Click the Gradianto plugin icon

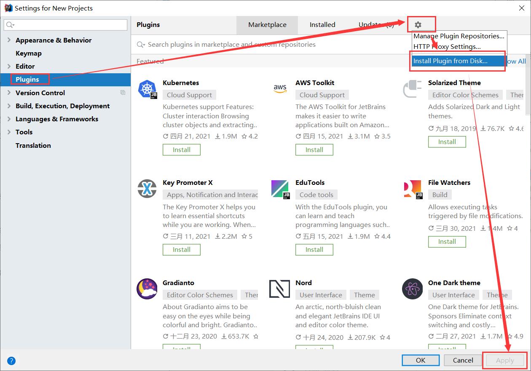pos(147,289)
